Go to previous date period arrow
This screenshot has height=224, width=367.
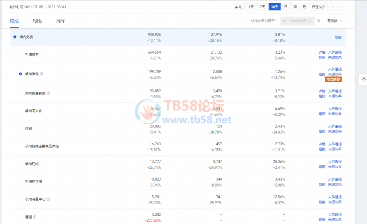tap(333, 7)
